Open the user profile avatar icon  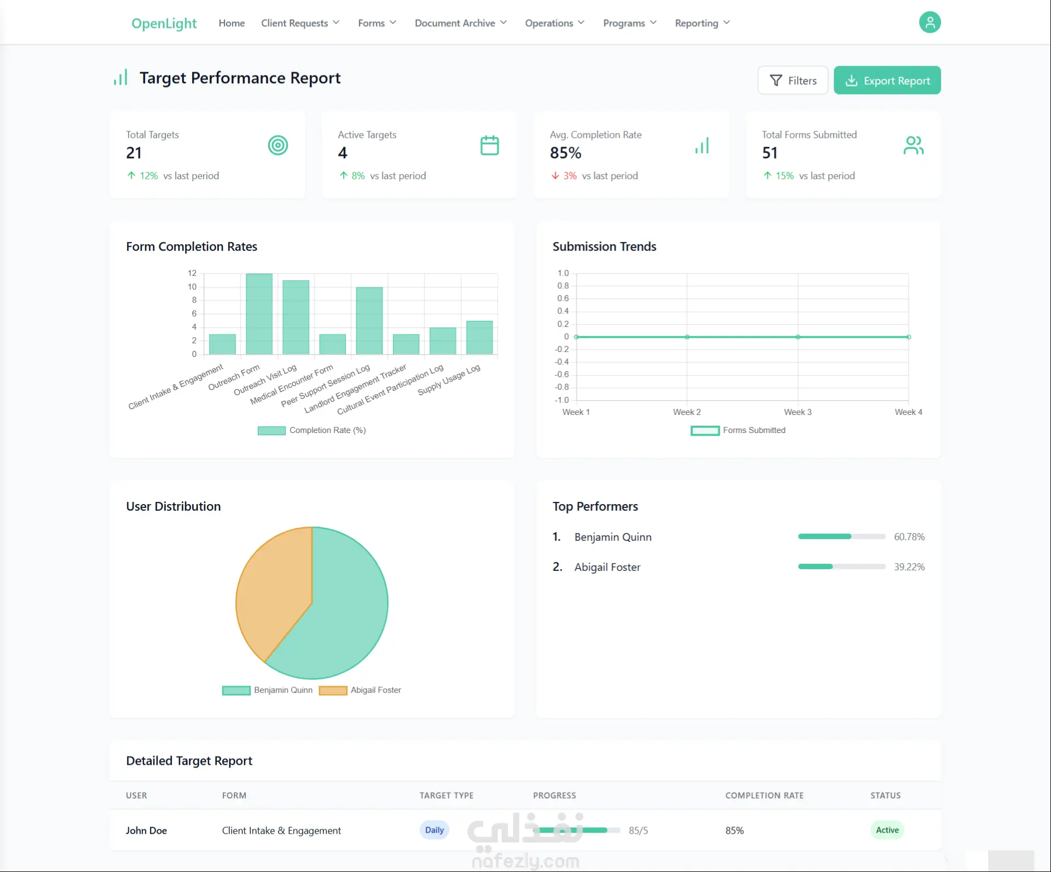point(929,22)
